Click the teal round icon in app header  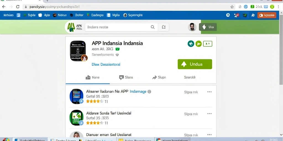point(191,44)
